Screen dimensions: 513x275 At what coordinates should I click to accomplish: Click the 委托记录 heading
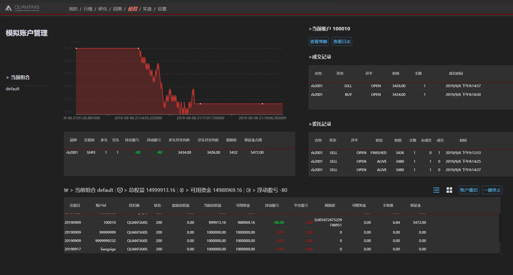click(320, 124)
